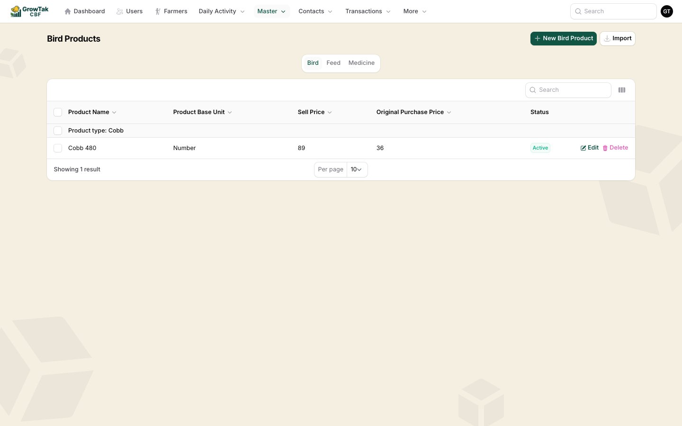Viewport: 682px width, 426px height.
Task: Sort by Product Base Unit column
Action: tap(203, 112)
